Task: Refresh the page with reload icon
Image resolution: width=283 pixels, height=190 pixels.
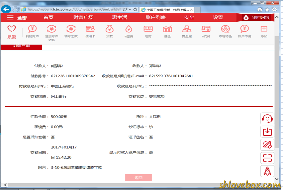Action: [x=135, y=9]
